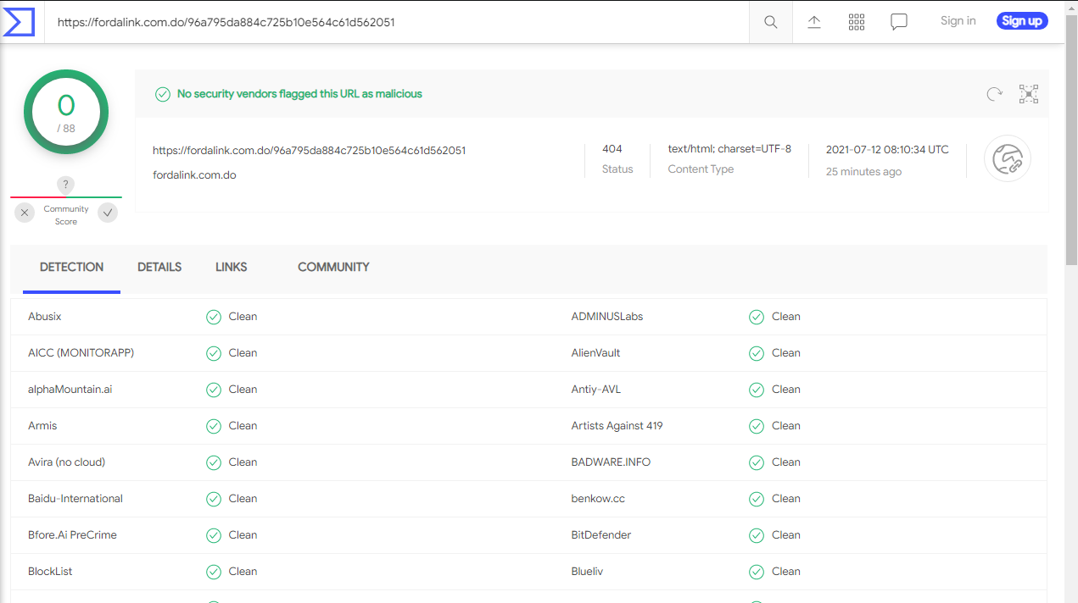1078x603 pixels.
Task: Click the VirusTotal logo
Action: (x=19, y=22)
